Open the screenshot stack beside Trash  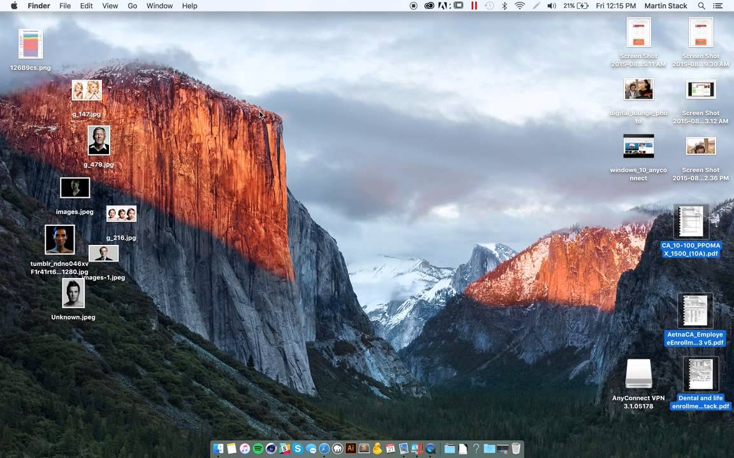click(503, 448)
